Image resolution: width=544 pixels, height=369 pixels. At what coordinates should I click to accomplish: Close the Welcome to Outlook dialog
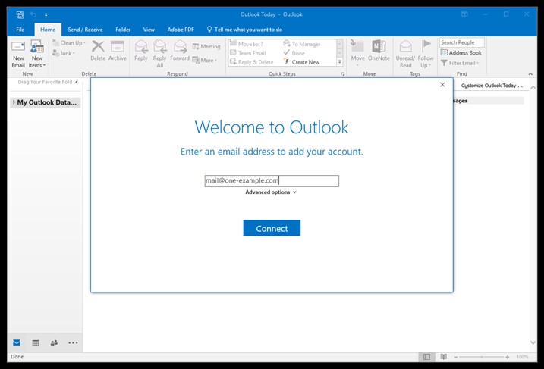coord(442,85)
